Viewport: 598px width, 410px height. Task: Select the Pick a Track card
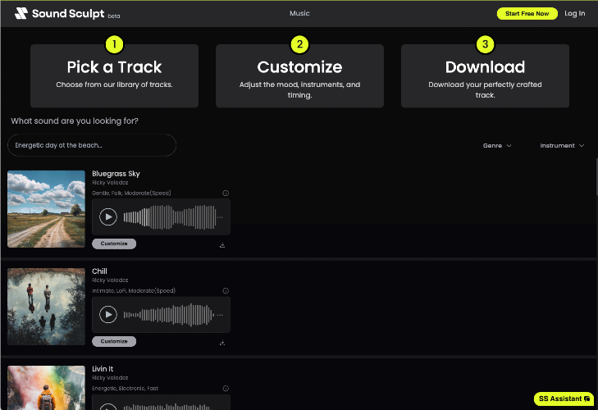click(114, 76)
